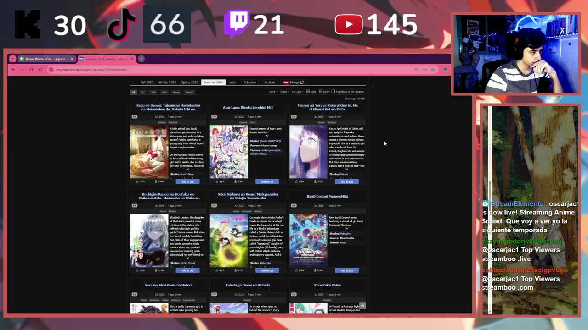
Task: Play PV for Azur Lane
Action: tap(214, 117)
